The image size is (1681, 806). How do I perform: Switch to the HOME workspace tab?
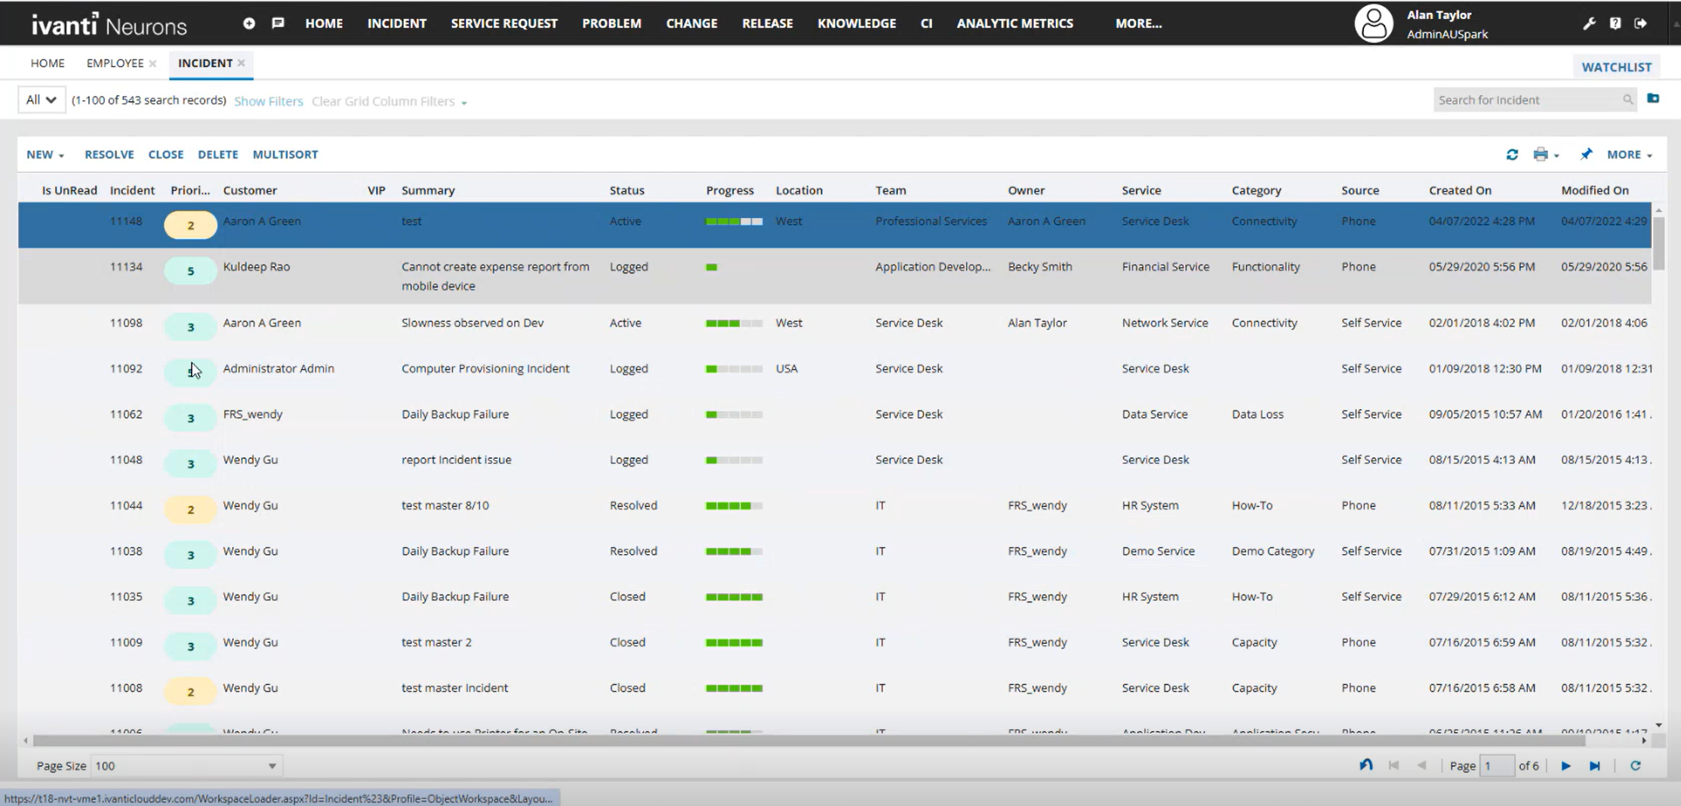coord(48,63)
